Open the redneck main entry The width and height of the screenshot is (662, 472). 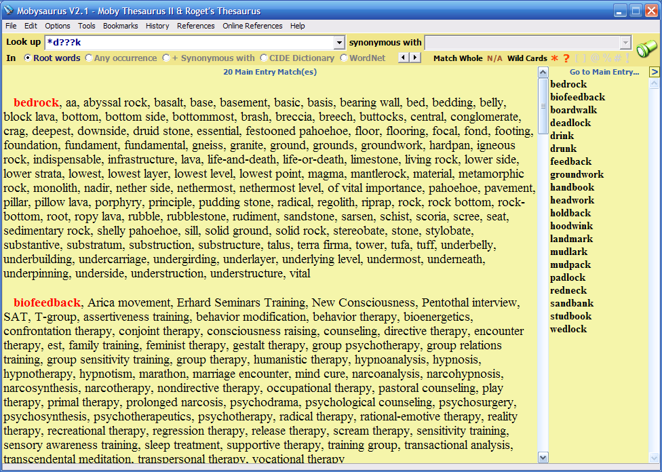pyautogui.click(x=568, y=290)
